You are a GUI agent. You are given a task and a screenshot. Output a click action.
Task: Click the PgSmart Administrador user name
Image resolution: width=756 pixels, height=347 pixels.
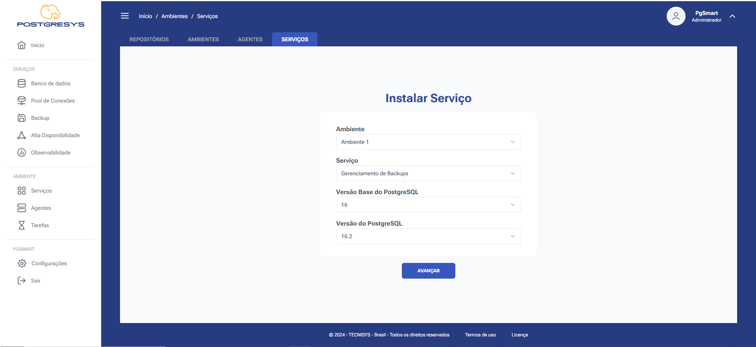(706, 16)
